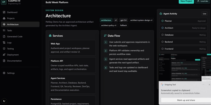This screenshot has height=105, width=211.
Task: Open the Logs section
Action: point(20,43)
